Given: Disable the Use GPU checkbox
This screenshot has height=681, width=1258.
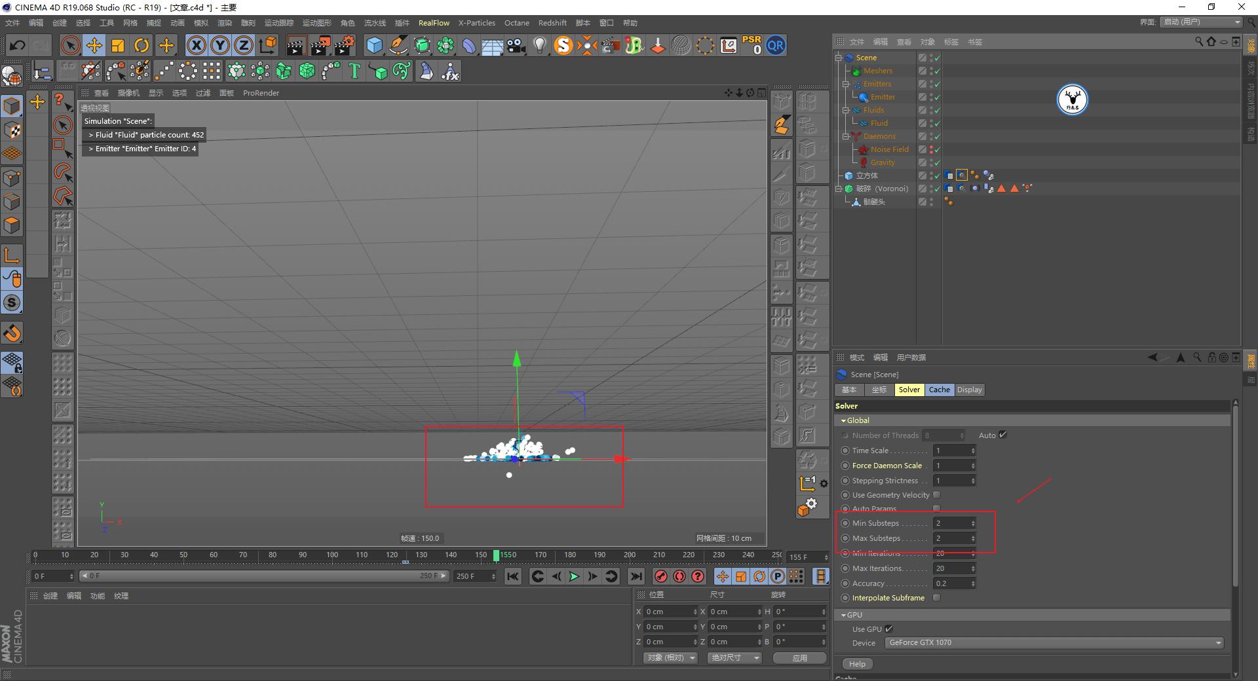Looking at the screenshot, I should [x=888, y=629].
